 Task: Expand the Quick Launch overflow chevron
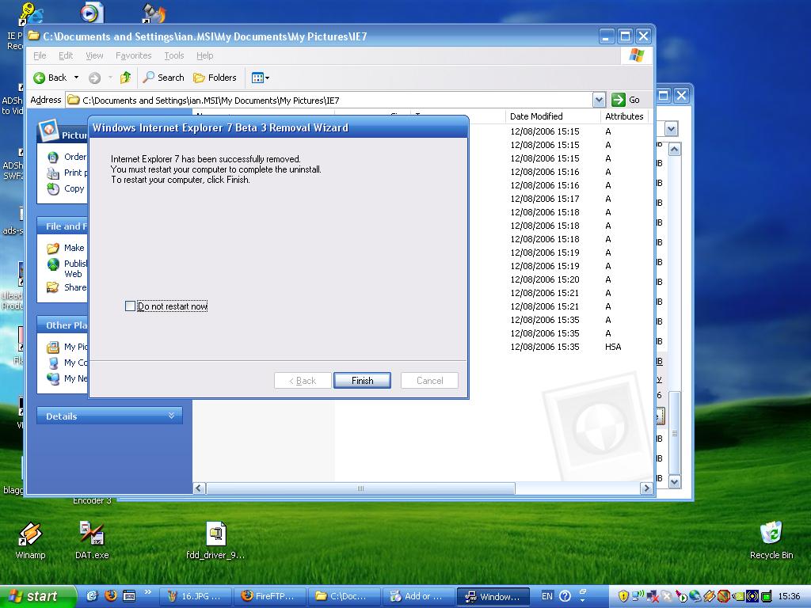147,592
